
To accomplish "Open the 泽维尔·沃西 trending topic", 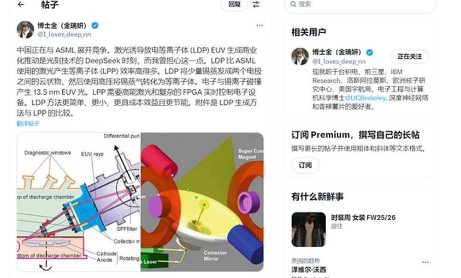I will (x=309, y=270).
